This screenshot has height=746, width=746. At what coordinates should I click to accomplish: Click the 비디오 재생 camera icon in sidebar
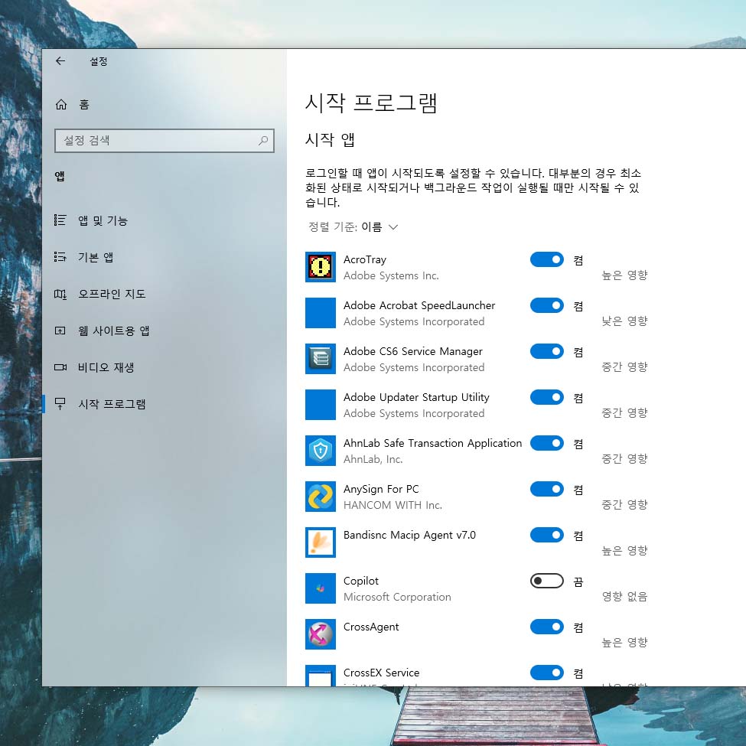[x=61, y=367]
